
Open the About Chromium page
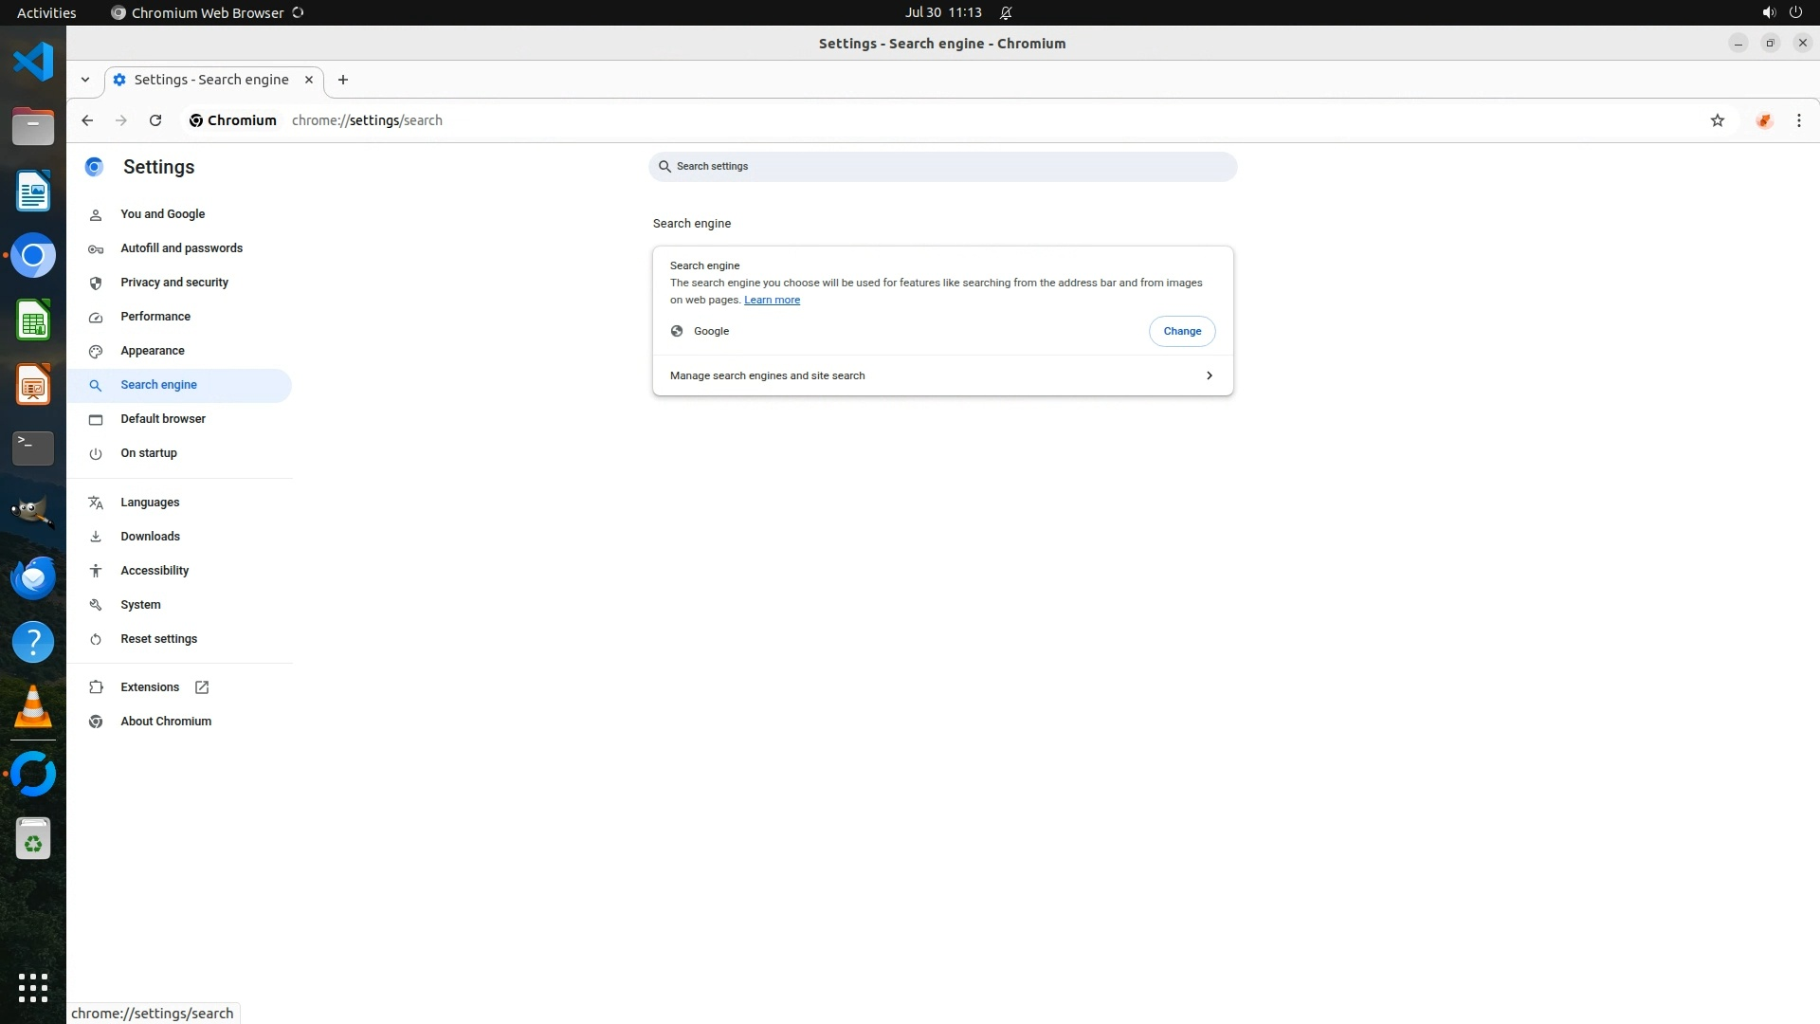coord(166,722)
